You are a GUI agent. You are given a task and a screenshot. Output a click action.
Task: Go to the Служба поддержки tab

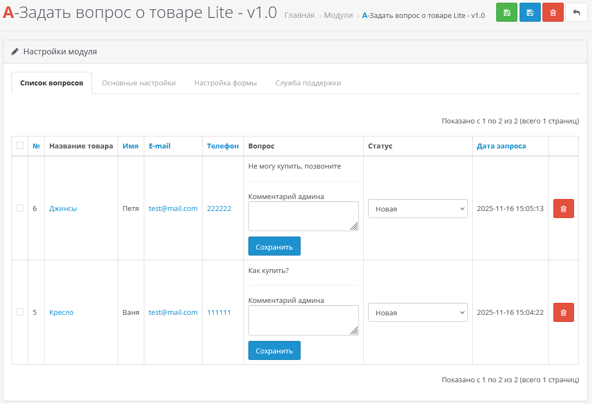click(308, 83)
